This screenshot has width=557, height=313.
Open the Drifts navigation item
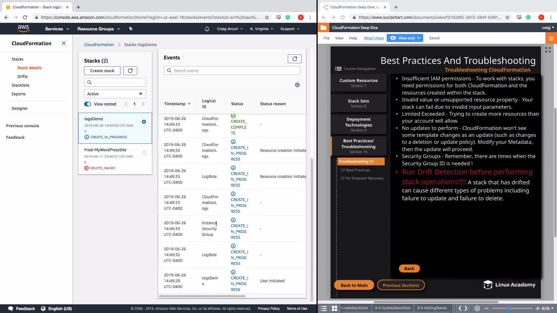[x=22, y=77]
